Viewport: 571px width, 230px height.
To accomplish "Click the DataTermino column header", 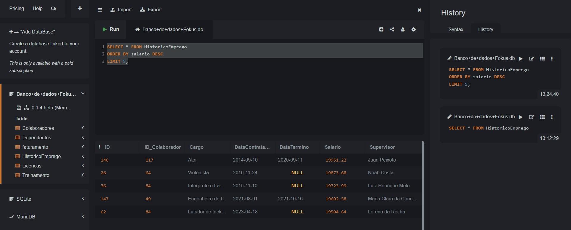I will click(294, 147).
